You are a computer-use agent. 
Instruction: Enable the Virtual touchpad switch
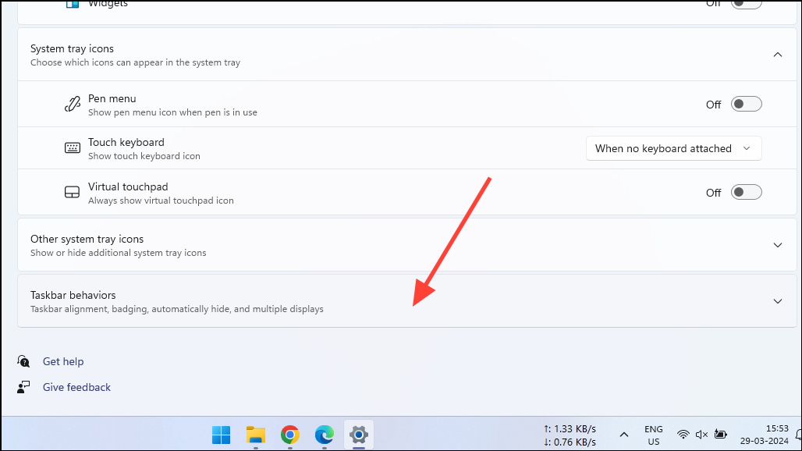(746, 191)
